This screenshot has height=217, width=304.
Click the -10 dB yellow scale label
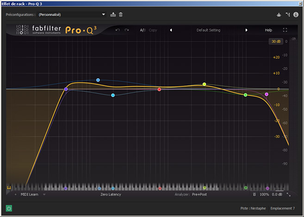pyautogui.click(x=277, y=105)
